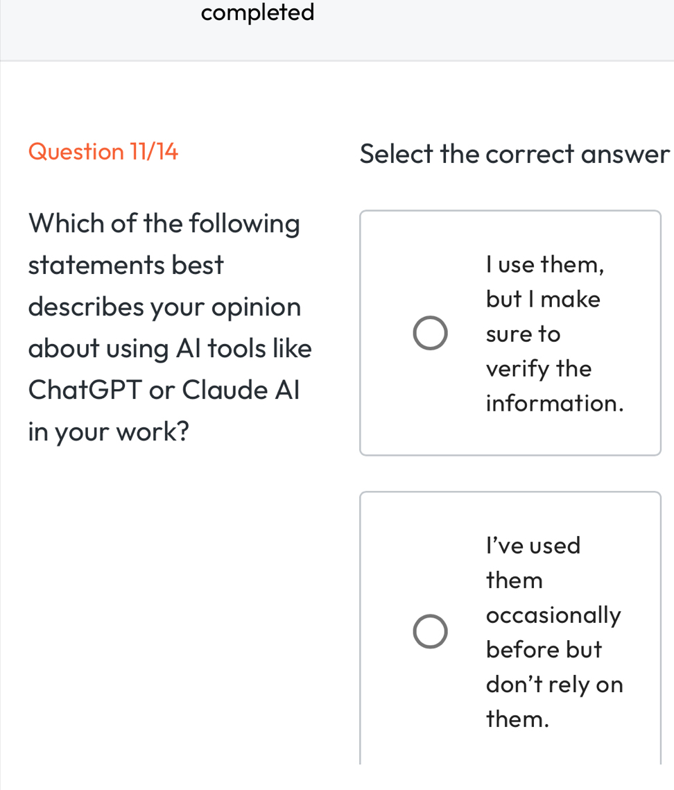The width and height of the screenshot is (674, 790).
Task: Click the "ChatGPT or Claude AI" line
Action: (164, 390)
